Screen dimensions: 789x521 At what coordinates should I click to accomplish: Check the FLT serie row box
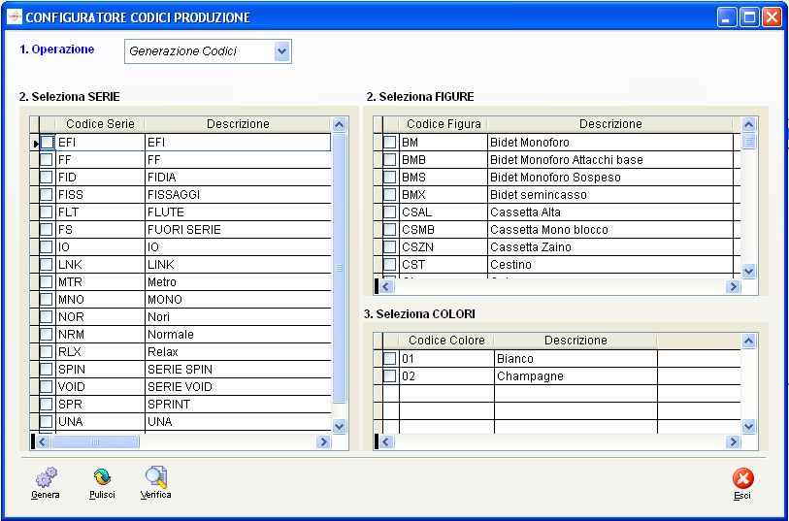[x=47, y=212]
